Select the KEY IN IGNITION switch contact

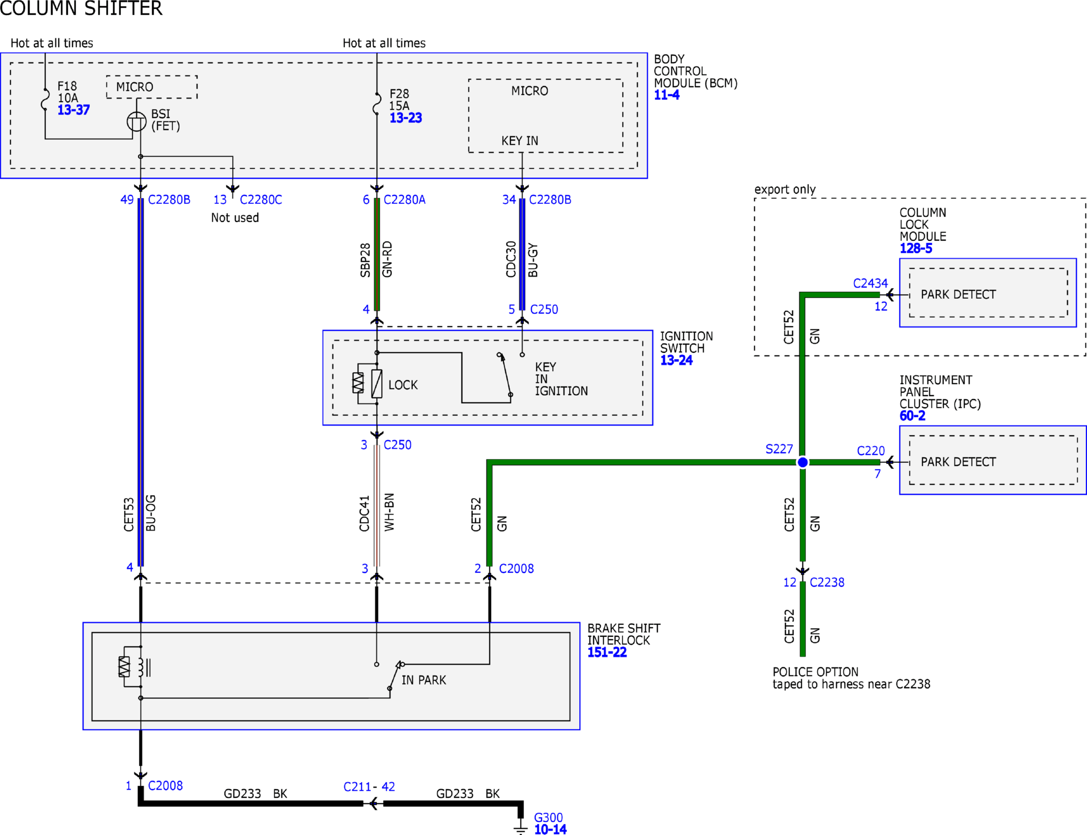(505, 375)
